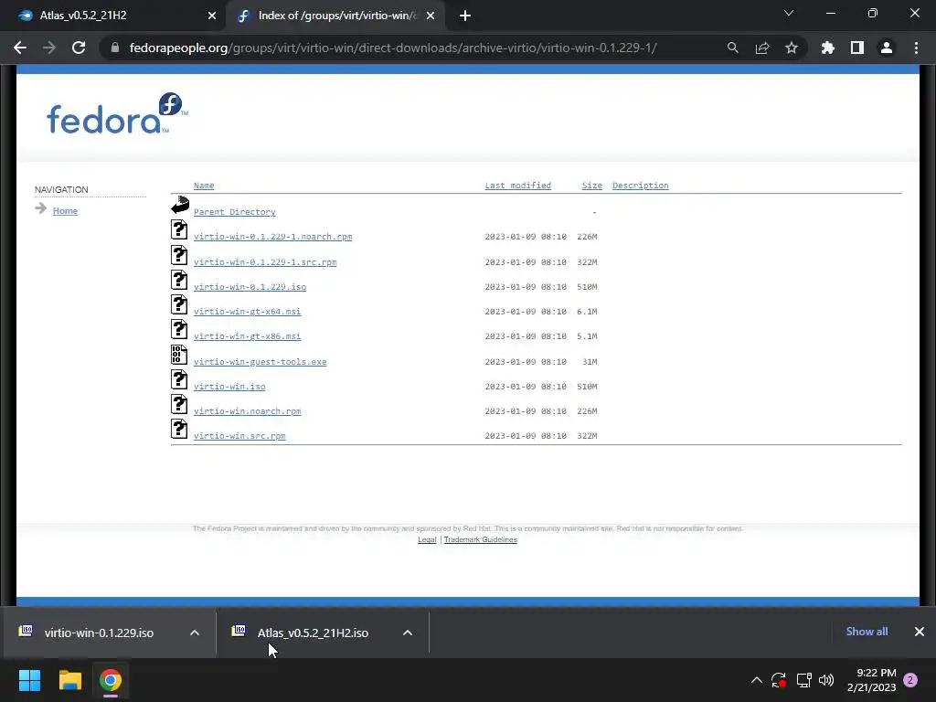The width and height of the screenshot is (936, 702).
Task: Click the sync status tray icon
Action: click(779, 680)
